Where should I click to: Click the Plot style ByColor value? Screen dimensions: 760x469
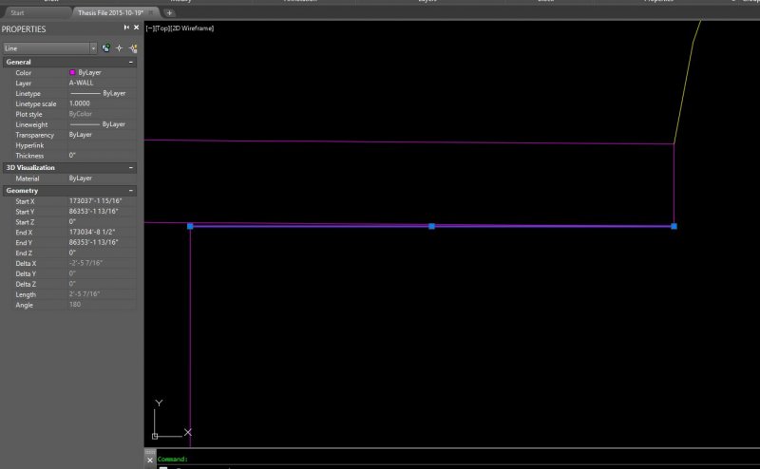click(x=103, y=114)
